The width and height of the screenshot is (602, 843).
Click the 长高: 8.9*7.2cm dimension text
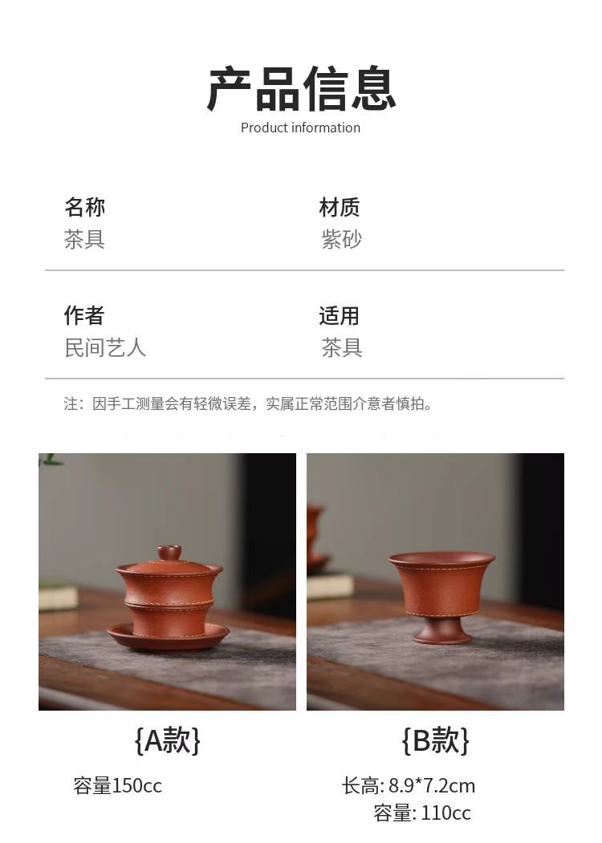pos(409,786)
